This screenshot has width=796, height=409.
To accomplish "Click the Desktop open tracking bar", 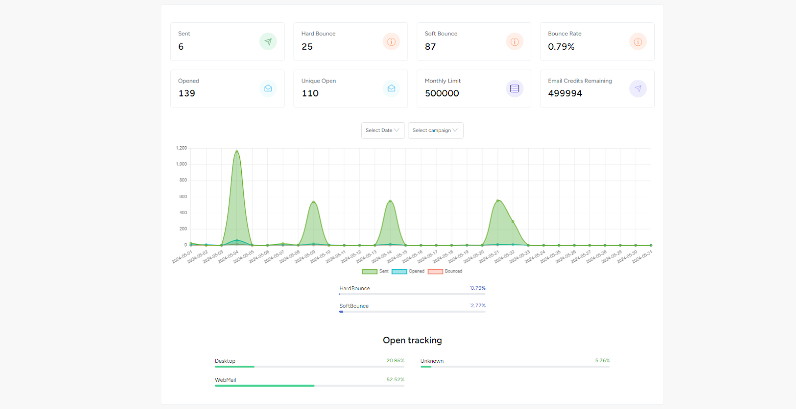I will coord(309,367).
